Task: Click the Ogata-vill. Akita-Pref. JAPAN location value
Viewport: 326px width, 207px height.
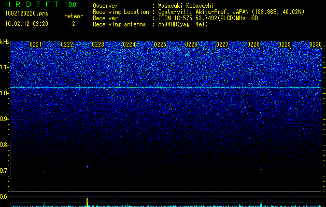Action: [231, 12]
